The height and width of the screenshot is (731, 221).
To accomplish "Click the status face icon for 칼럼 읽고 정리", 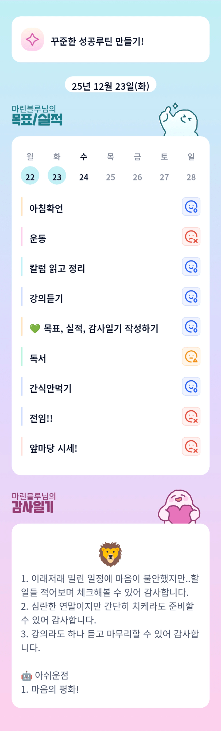I will [x=191, y=267].
